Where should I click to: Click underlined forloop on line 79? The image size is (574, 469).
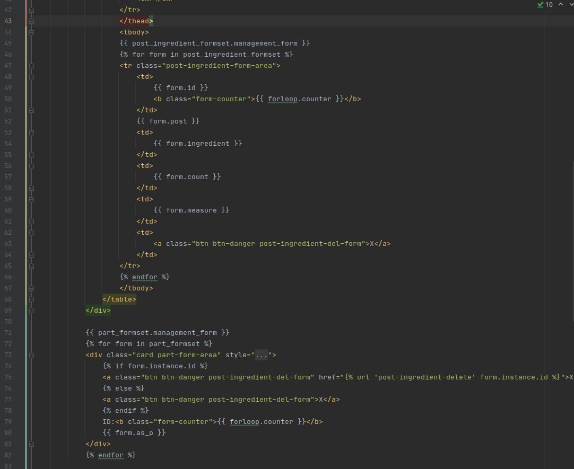[x=245, y=422]
